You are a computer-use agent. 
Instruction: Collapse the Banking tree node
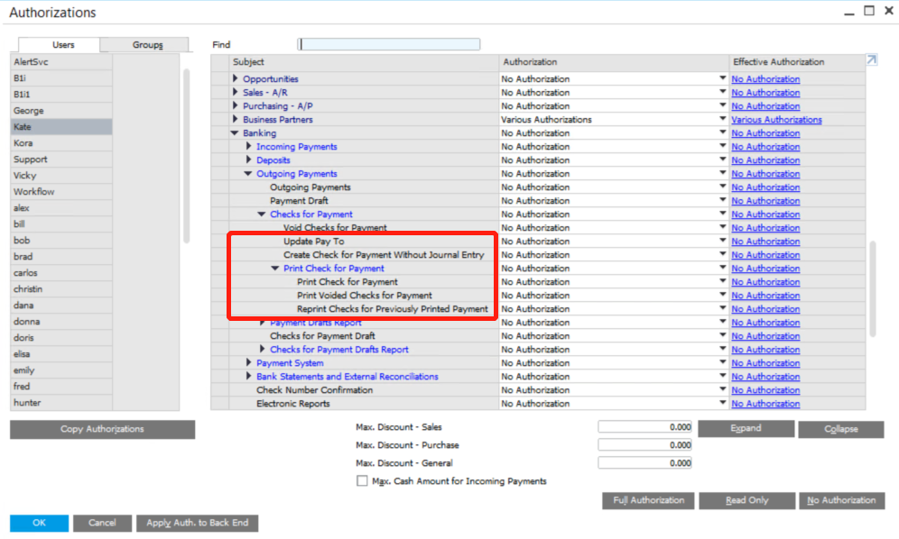click(x=236, y=133)
